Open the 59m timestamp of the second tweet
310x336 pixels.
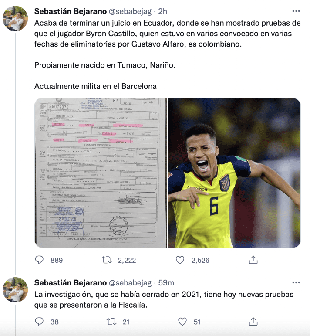click(166, 283)
